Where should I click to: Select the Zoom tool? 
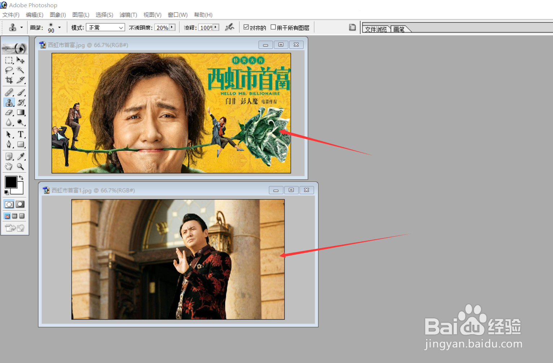[x=21, y=167]
